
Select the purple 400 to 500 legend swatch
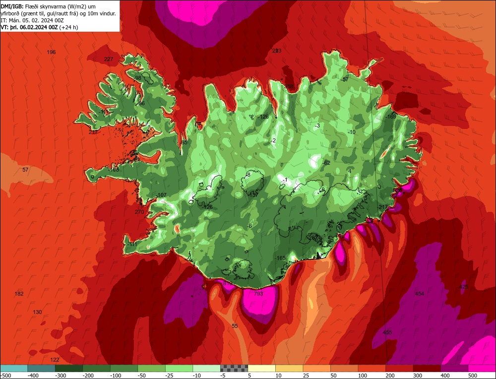[x=454, y=368]
